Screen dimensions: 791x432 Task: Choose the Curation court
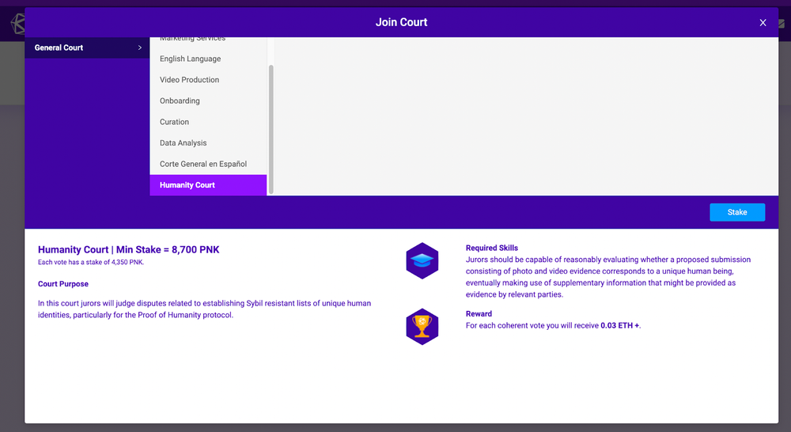[x=208, y=122]
